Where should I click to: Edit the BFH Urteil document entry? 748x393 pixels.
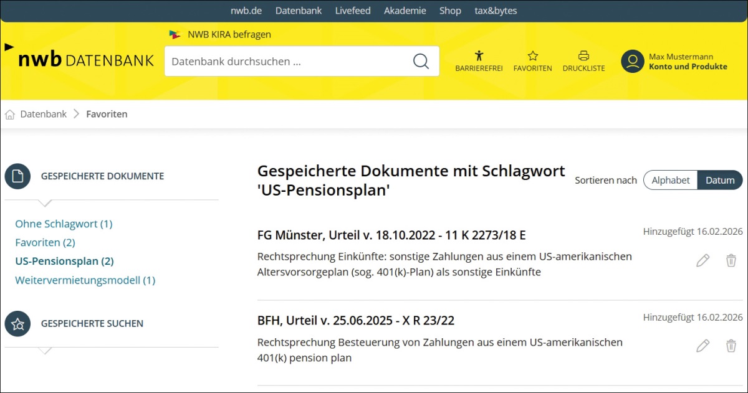[702, 346]
